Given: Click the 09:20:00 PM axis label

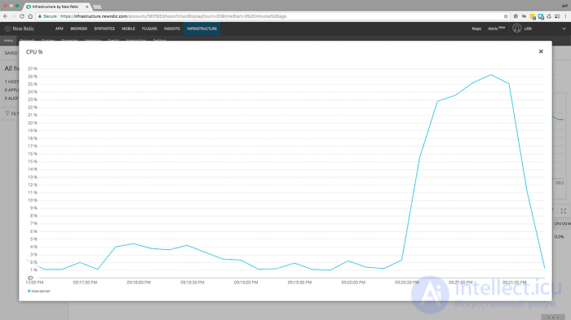Looking at the screenshot, I should (x=353, y=283).
